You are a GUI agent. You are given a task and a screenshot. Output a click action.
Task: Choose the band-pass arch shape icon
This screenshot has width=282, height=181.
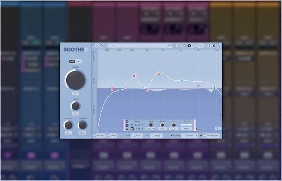click(136, 129)
